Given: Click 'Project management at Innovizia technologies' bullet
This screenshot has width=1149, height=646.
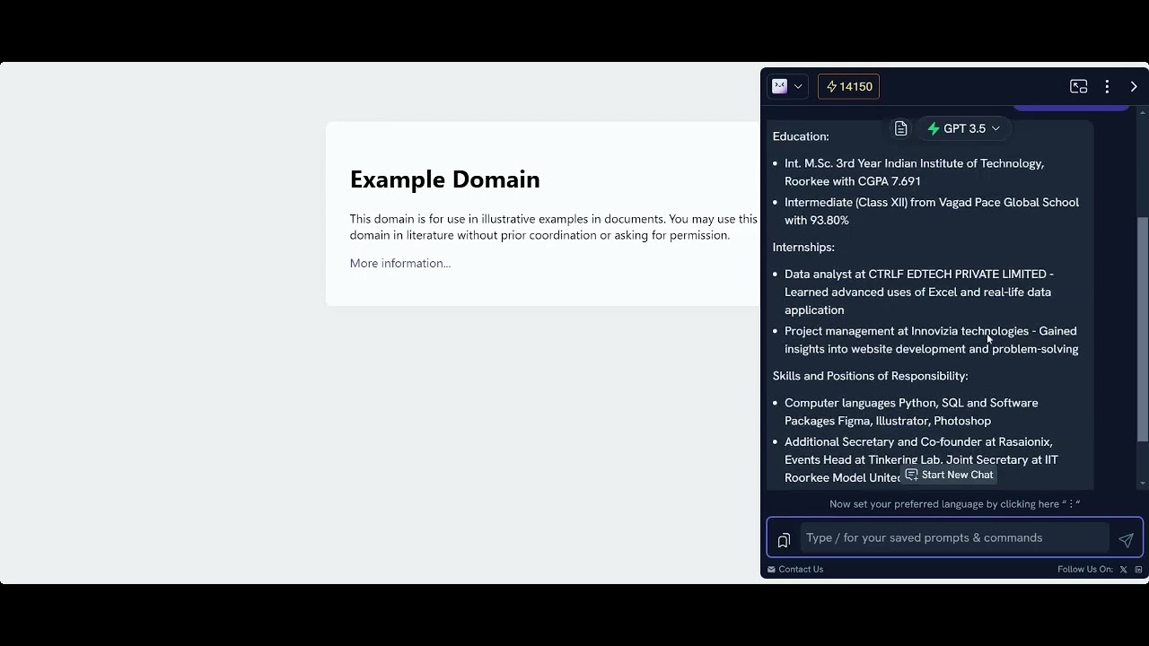Looking at the screenshot, I should click(x=932, y=340).
